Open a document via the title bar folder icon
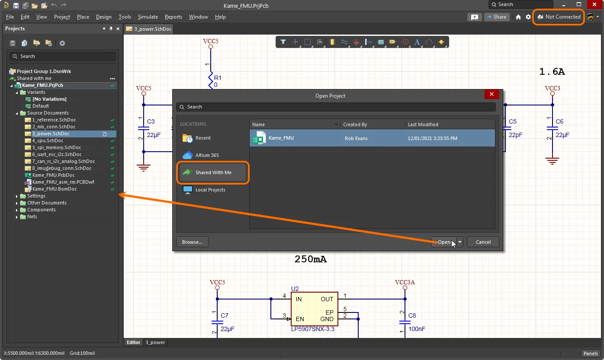604x360 pixels. [35, 6]
